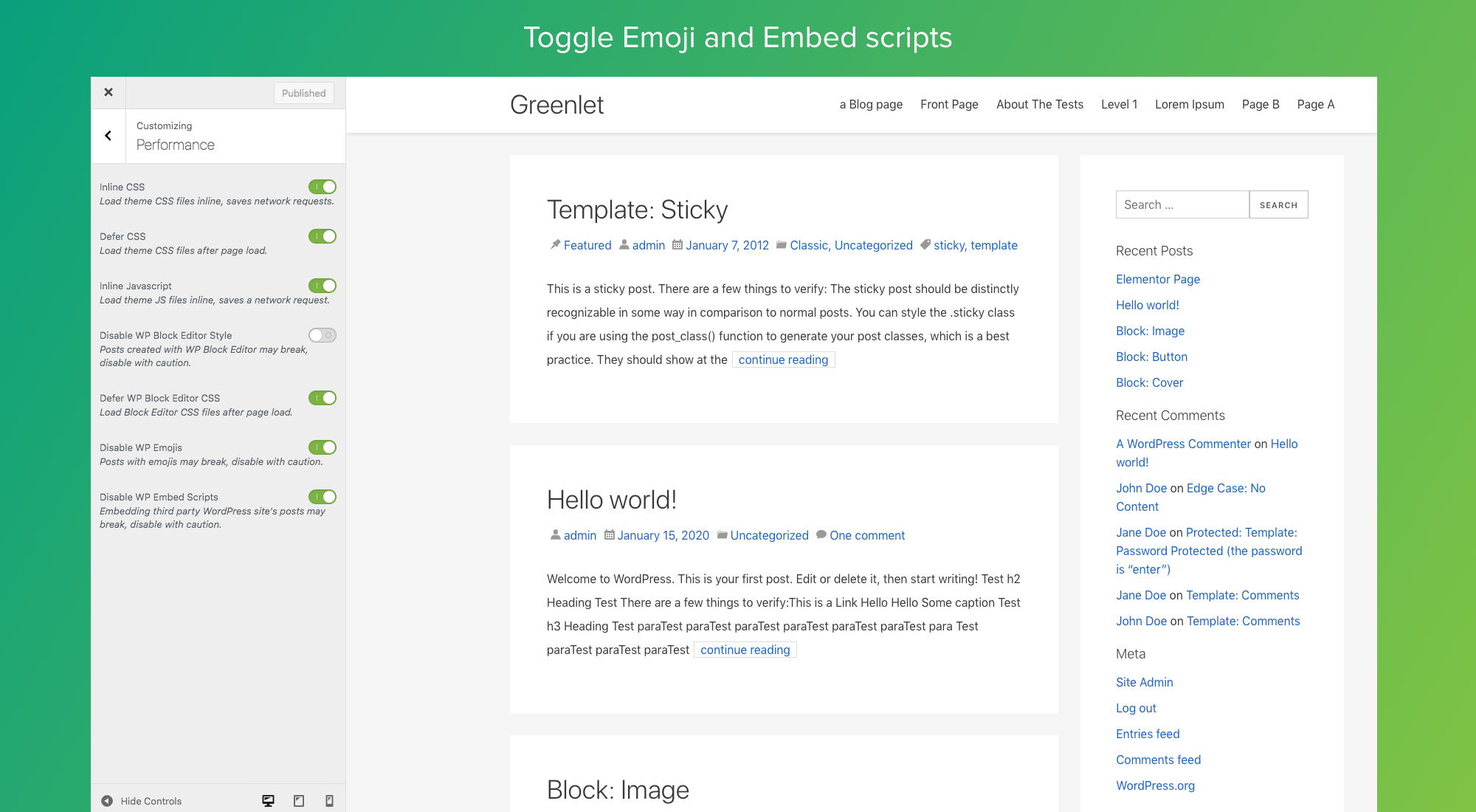Open Jane Doe's Template: Comments link
The image size is (1476, 812).
pos(1242,595)
